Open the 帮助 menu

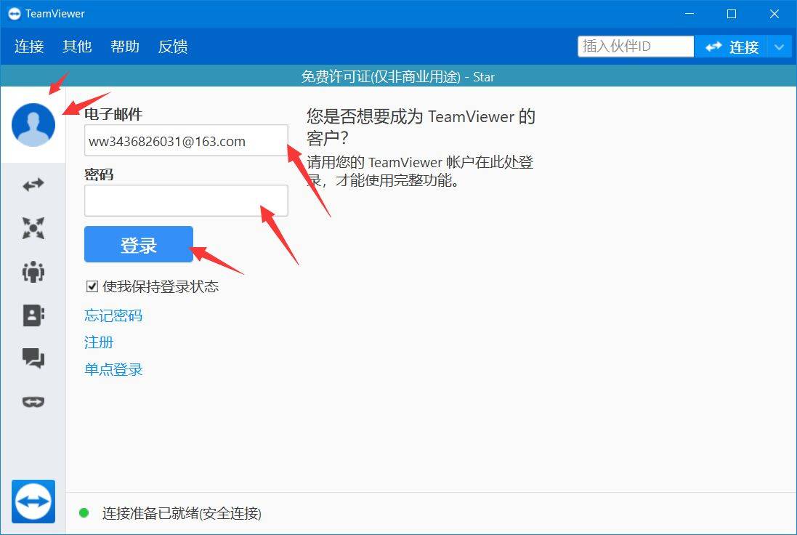coord(125,47)
